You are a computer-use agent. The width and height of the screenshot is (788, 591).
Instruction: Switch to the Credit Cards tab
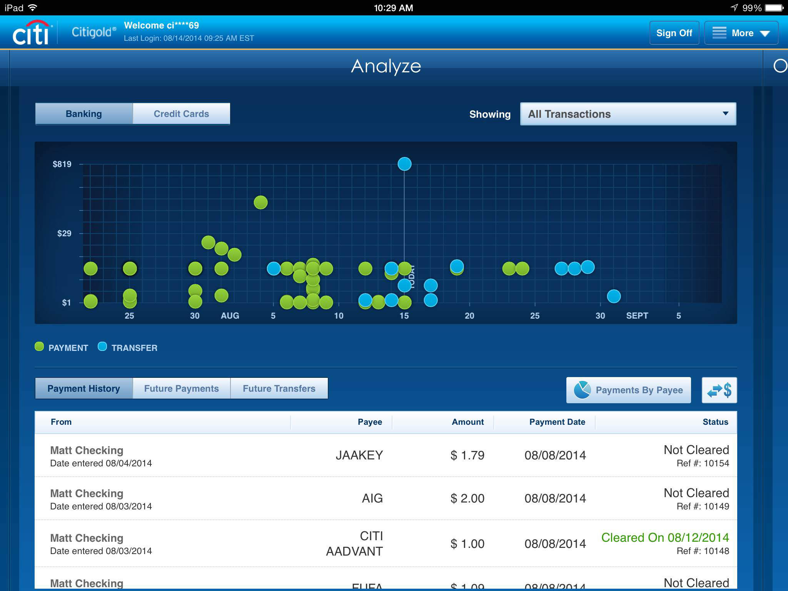(181, 114)
